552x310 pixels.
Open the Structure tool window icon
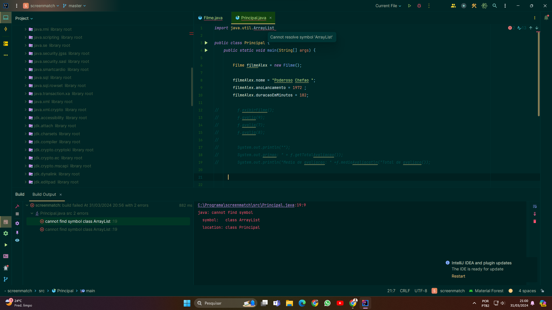pyautogui.click(x=6, y=44)
